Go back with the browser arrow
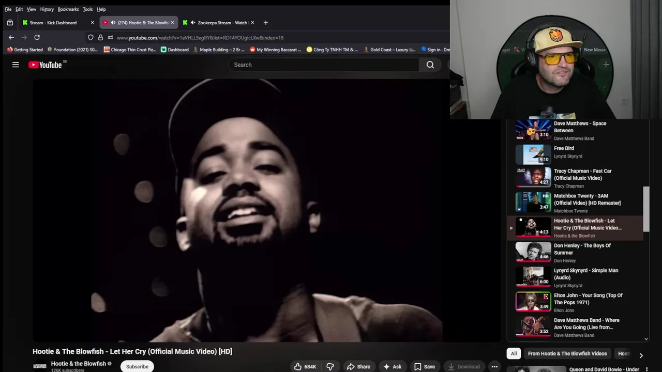 [x=11, y=37]
